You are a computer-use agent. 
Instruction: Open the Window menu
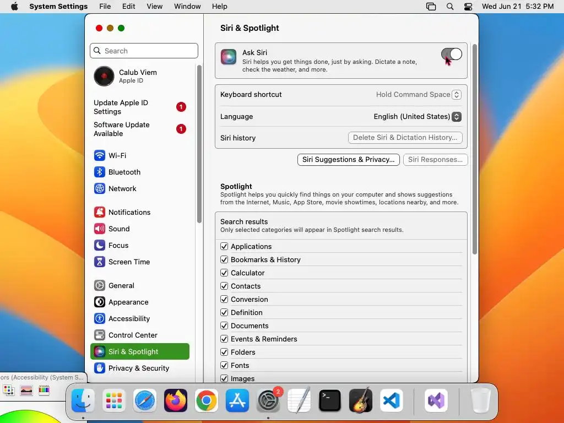[x=187, y=7]
